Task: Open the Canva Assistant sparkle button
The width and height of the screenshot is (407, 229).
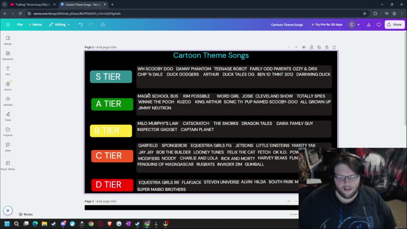Action: (x=8, y=210)
